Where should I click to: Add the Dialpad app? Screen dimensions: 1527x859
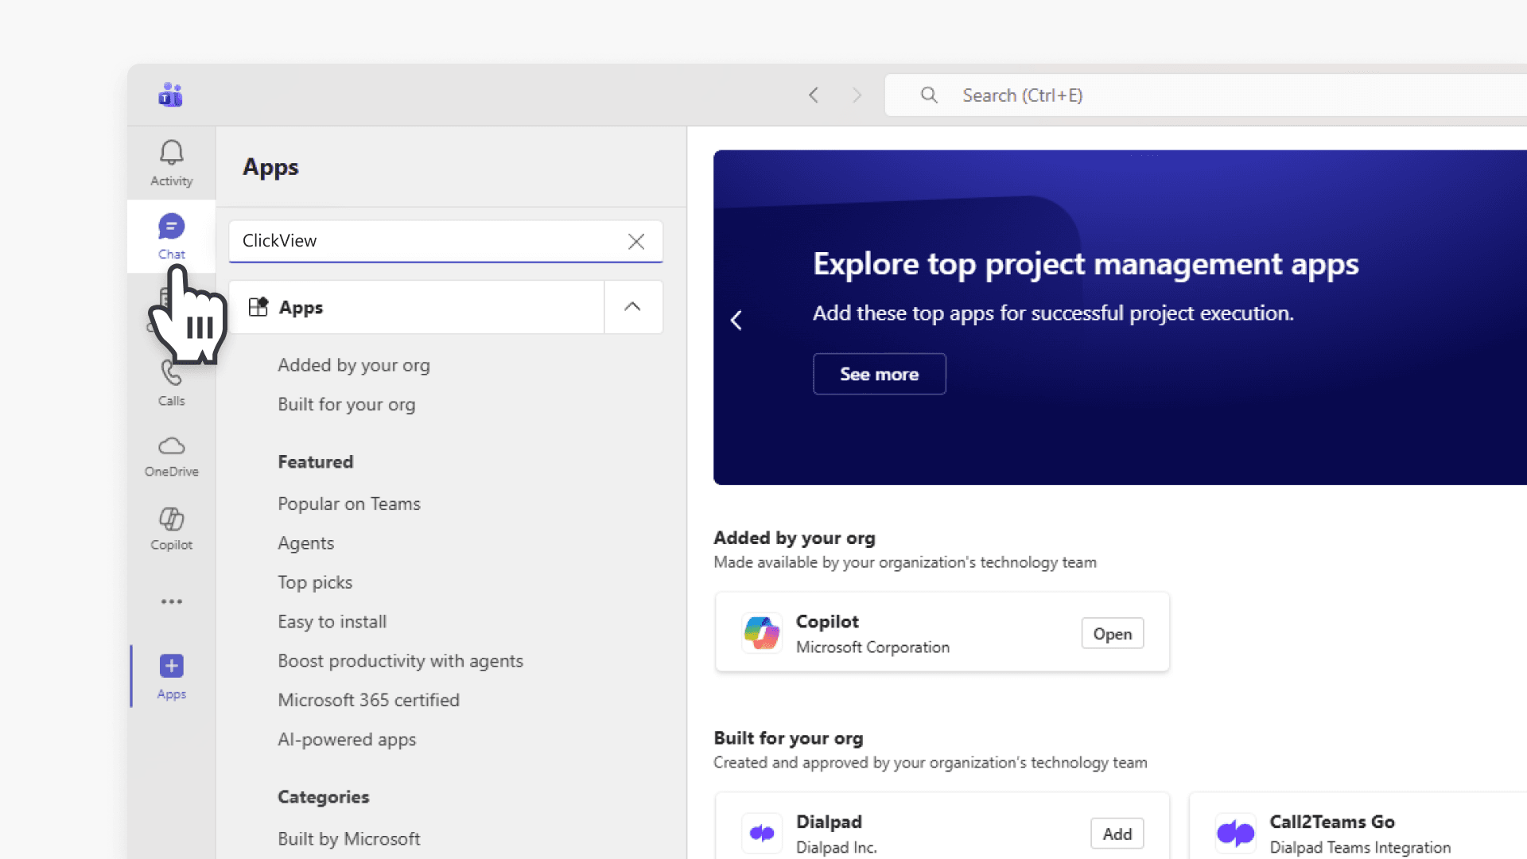pos(1117,834)
